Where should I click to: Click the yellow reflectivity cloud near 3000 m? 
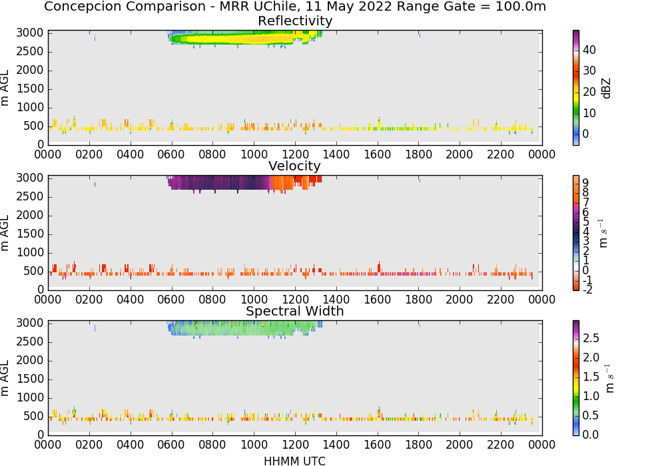pos(238,39)
